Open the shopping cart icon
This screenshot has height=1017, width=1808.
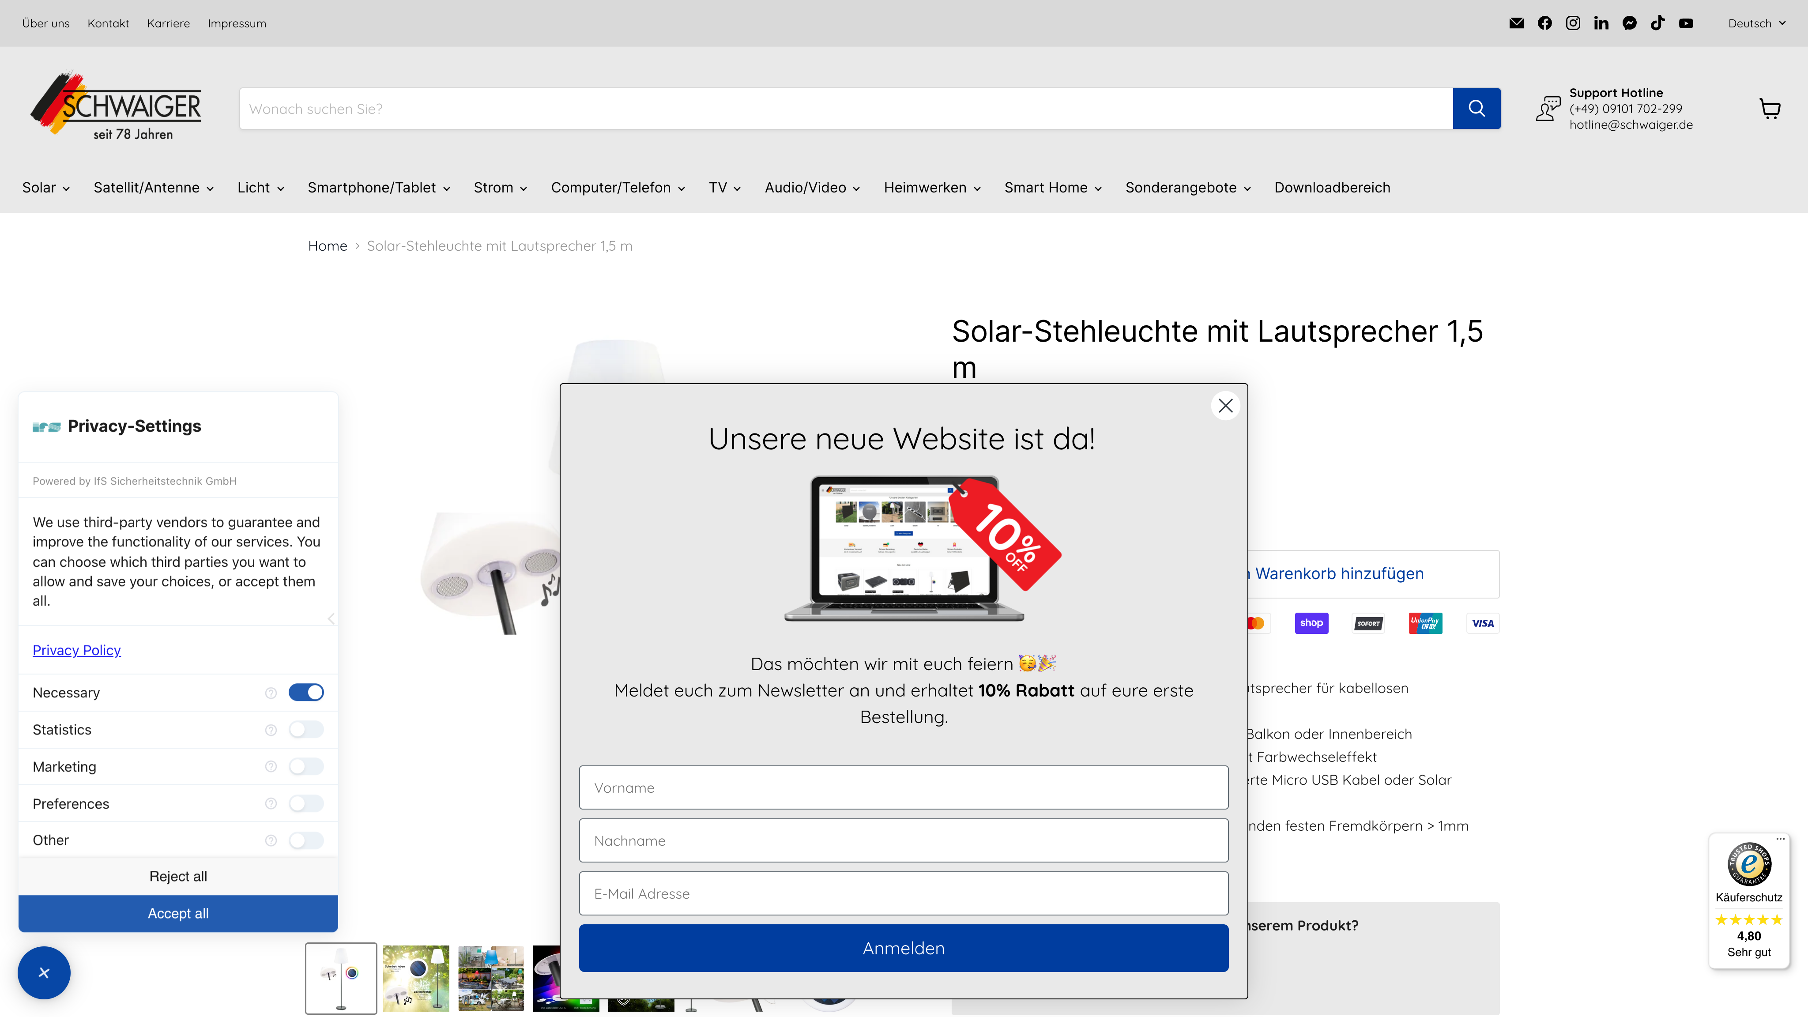click(x=1770, y=108)
